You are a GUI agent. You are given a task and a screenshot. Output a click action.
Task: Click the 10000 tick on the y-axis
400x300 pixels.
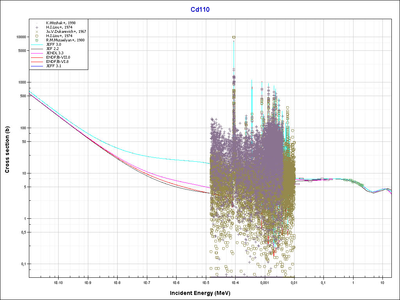(x=20, y=37)
